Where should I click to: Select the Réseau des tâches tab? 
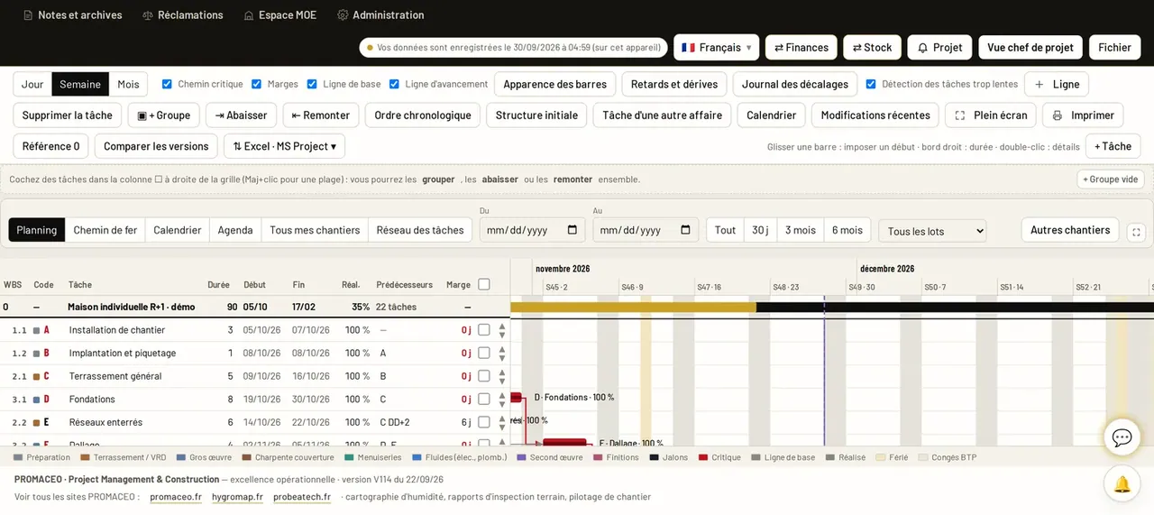click(x=420, y=230)
